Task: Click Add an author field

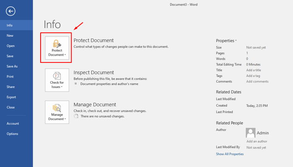Action: tap(257, 141)
